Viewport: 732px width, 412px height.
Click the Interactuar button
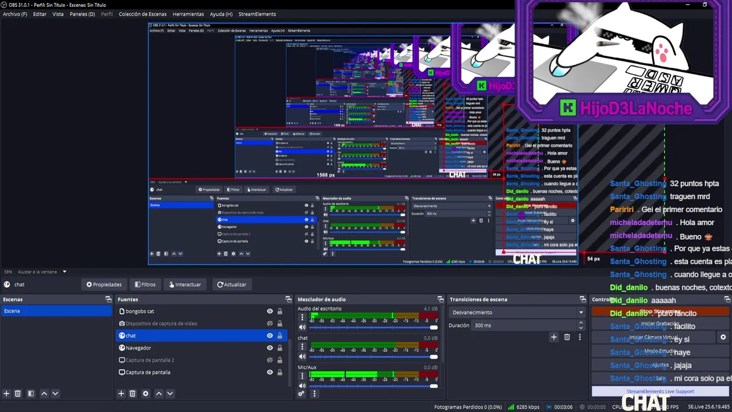point(185,284)
